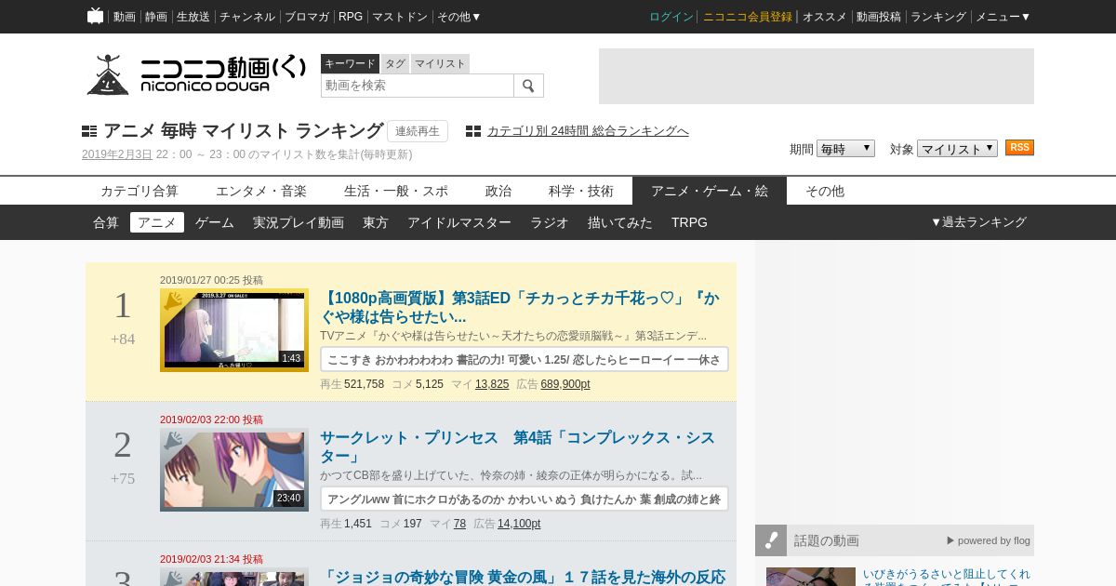
Task: Open 動画投稿 in top bar
Action: click(879, 17)
